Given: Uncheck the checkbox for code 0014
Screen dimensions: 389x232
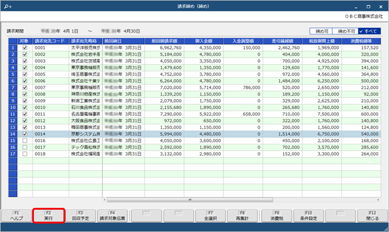Looking at the screenshot, I should (x=25, y=134).
